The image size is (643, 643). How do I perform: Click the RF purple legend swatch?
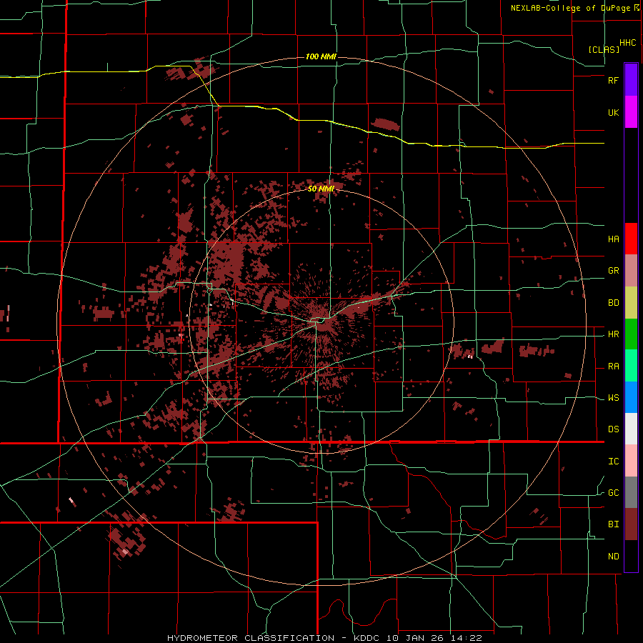coord(631,79)
